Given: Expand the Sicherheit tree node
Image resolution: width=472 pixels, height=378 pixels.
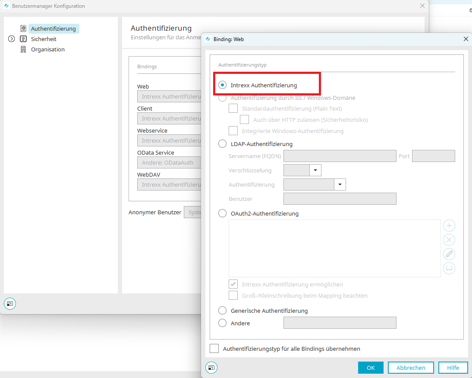Looking at the screenshot, I should pyautogui.click(x=12, y=39).
